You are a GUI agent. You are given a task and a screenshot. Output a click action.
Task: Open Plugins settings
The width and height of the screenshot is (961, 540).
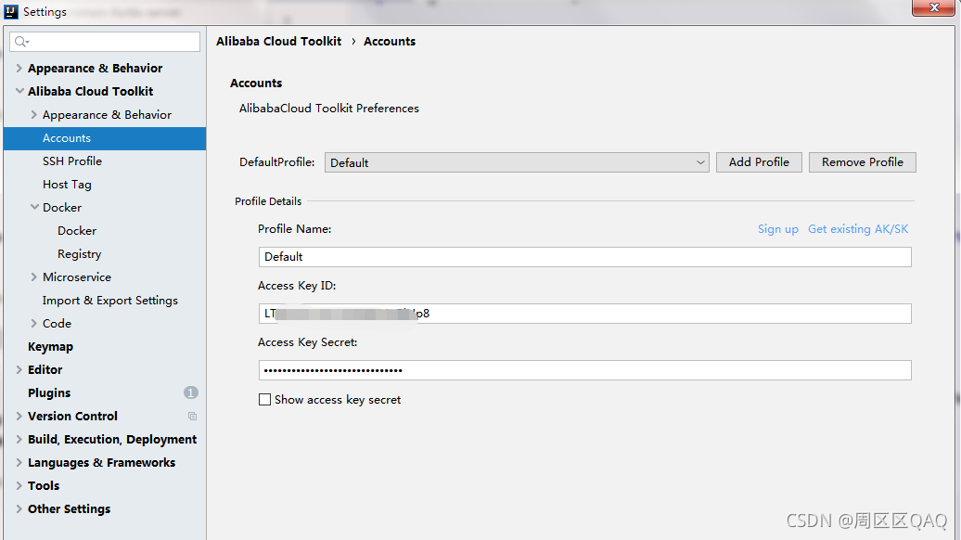(49, 392)
